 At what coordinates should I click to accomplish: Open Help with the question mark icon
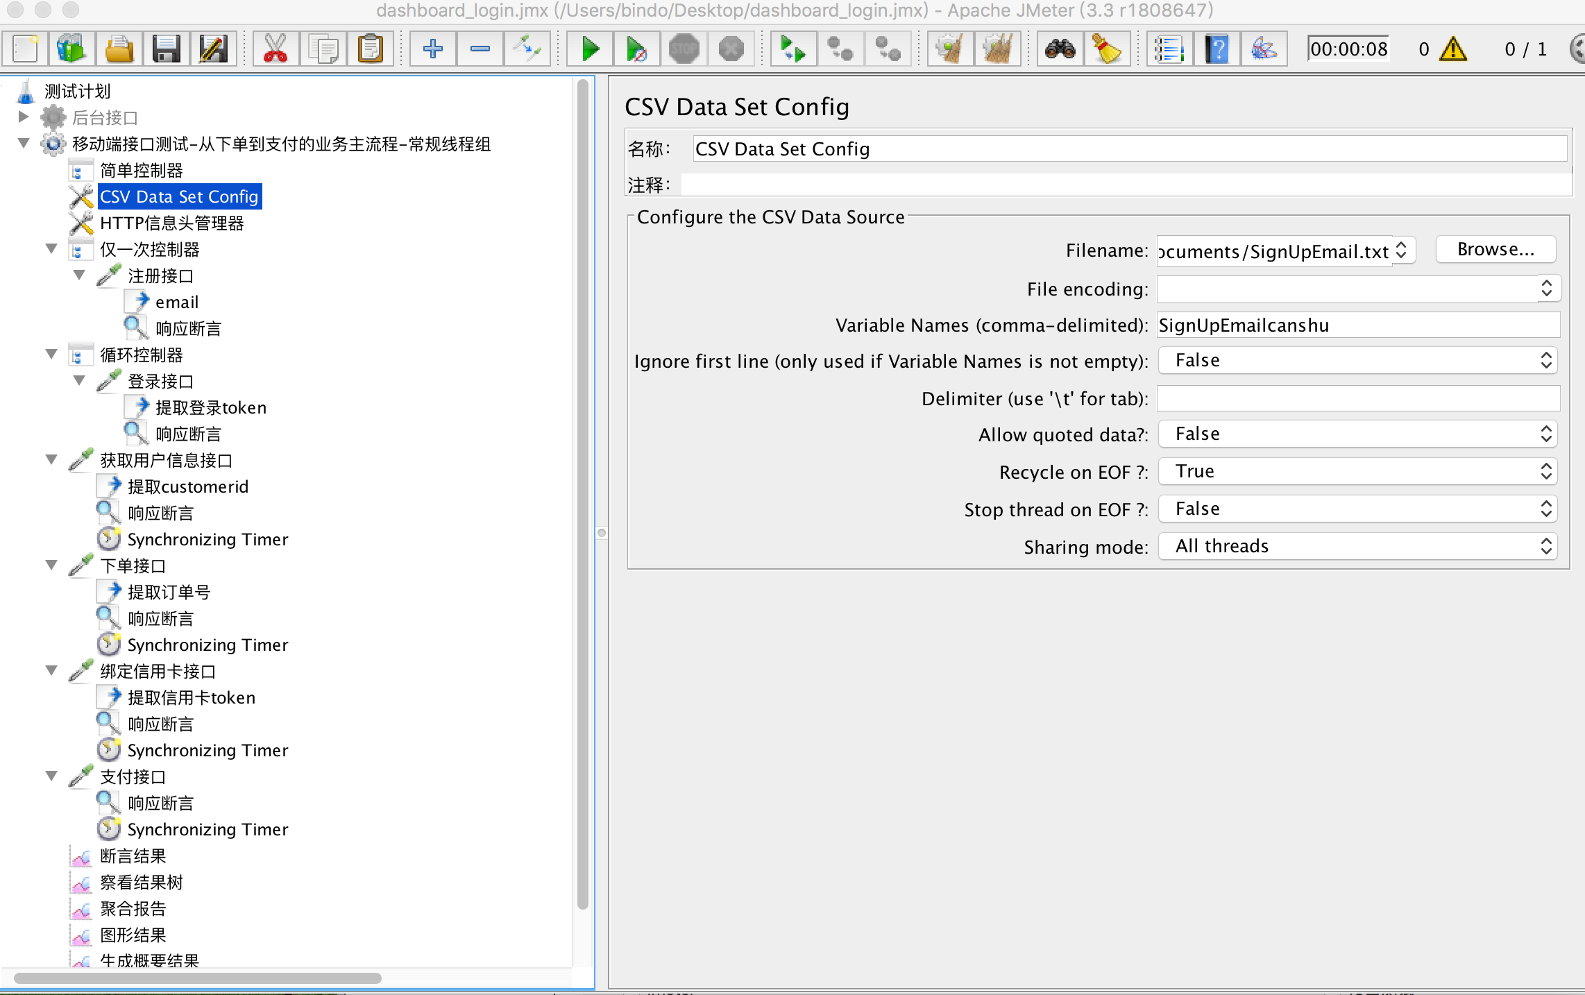(x=1217, y=49)
